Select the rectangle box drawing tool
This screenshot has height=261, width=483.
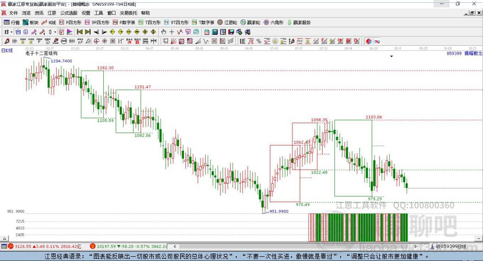[x=165, y=41]
